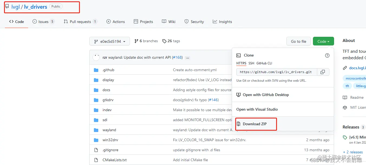
Task: Select the HTTPS clone tab
Action: click(x=241, y=63)
